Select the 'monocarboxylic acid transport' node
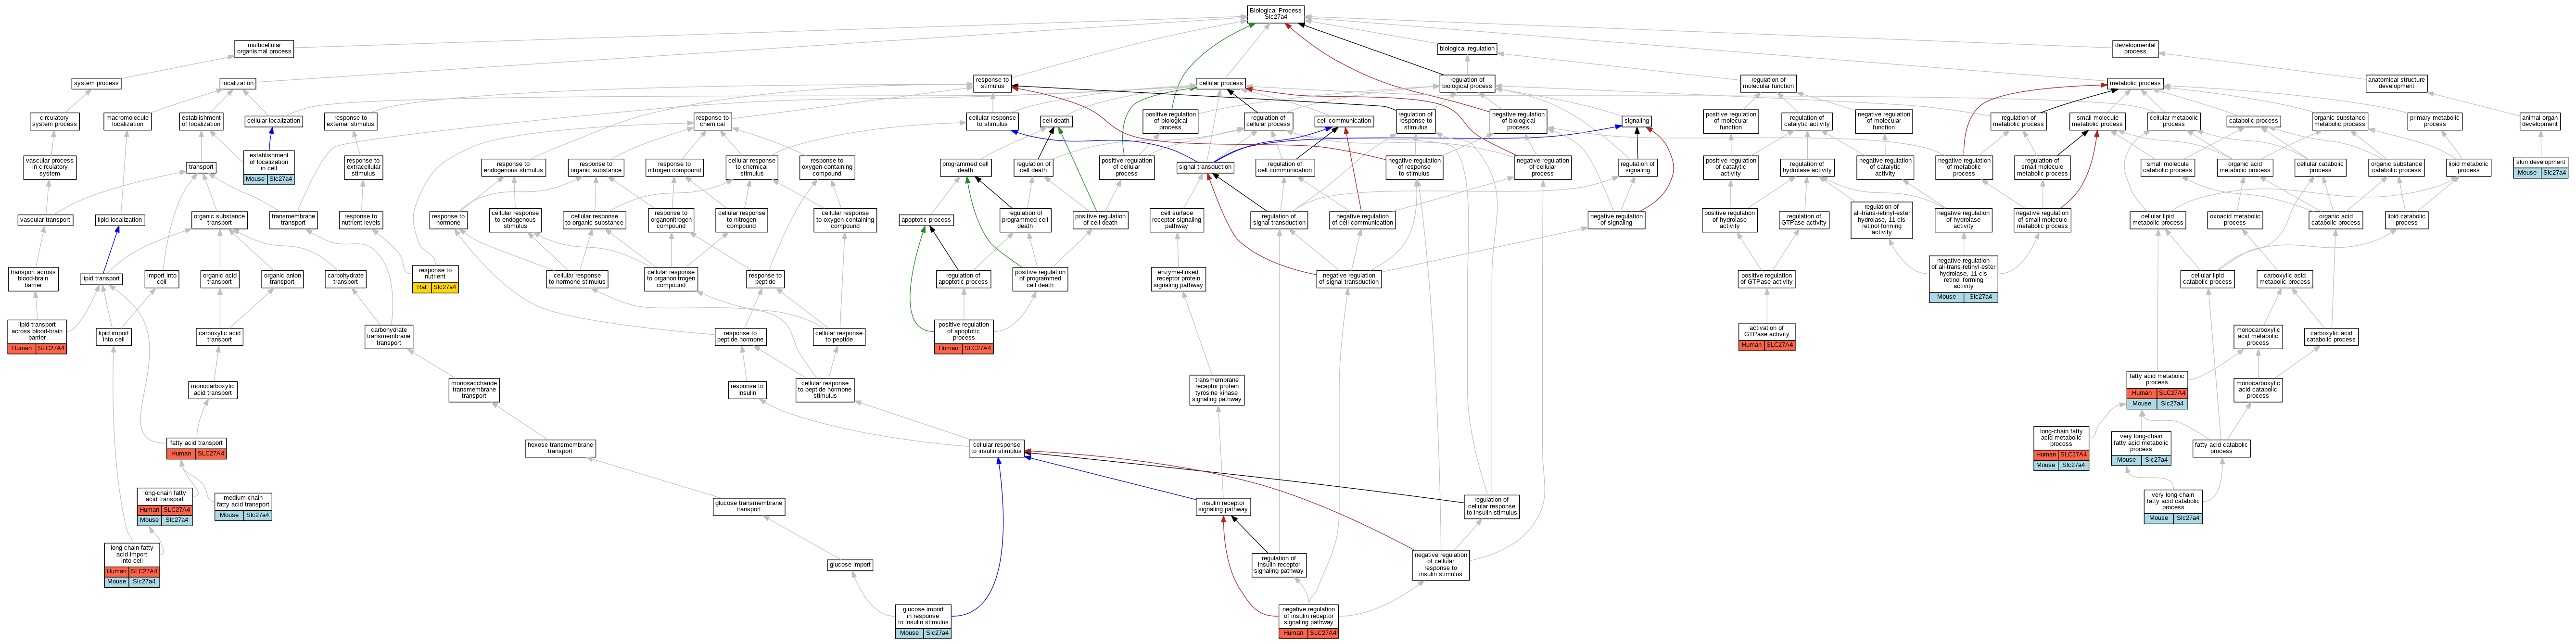Image resolution: width=2576 pixels, height=644 pixels. pos(213,389)
